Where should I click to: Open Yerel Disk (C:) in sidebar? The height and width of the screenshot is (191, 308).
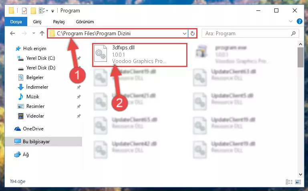40,58
